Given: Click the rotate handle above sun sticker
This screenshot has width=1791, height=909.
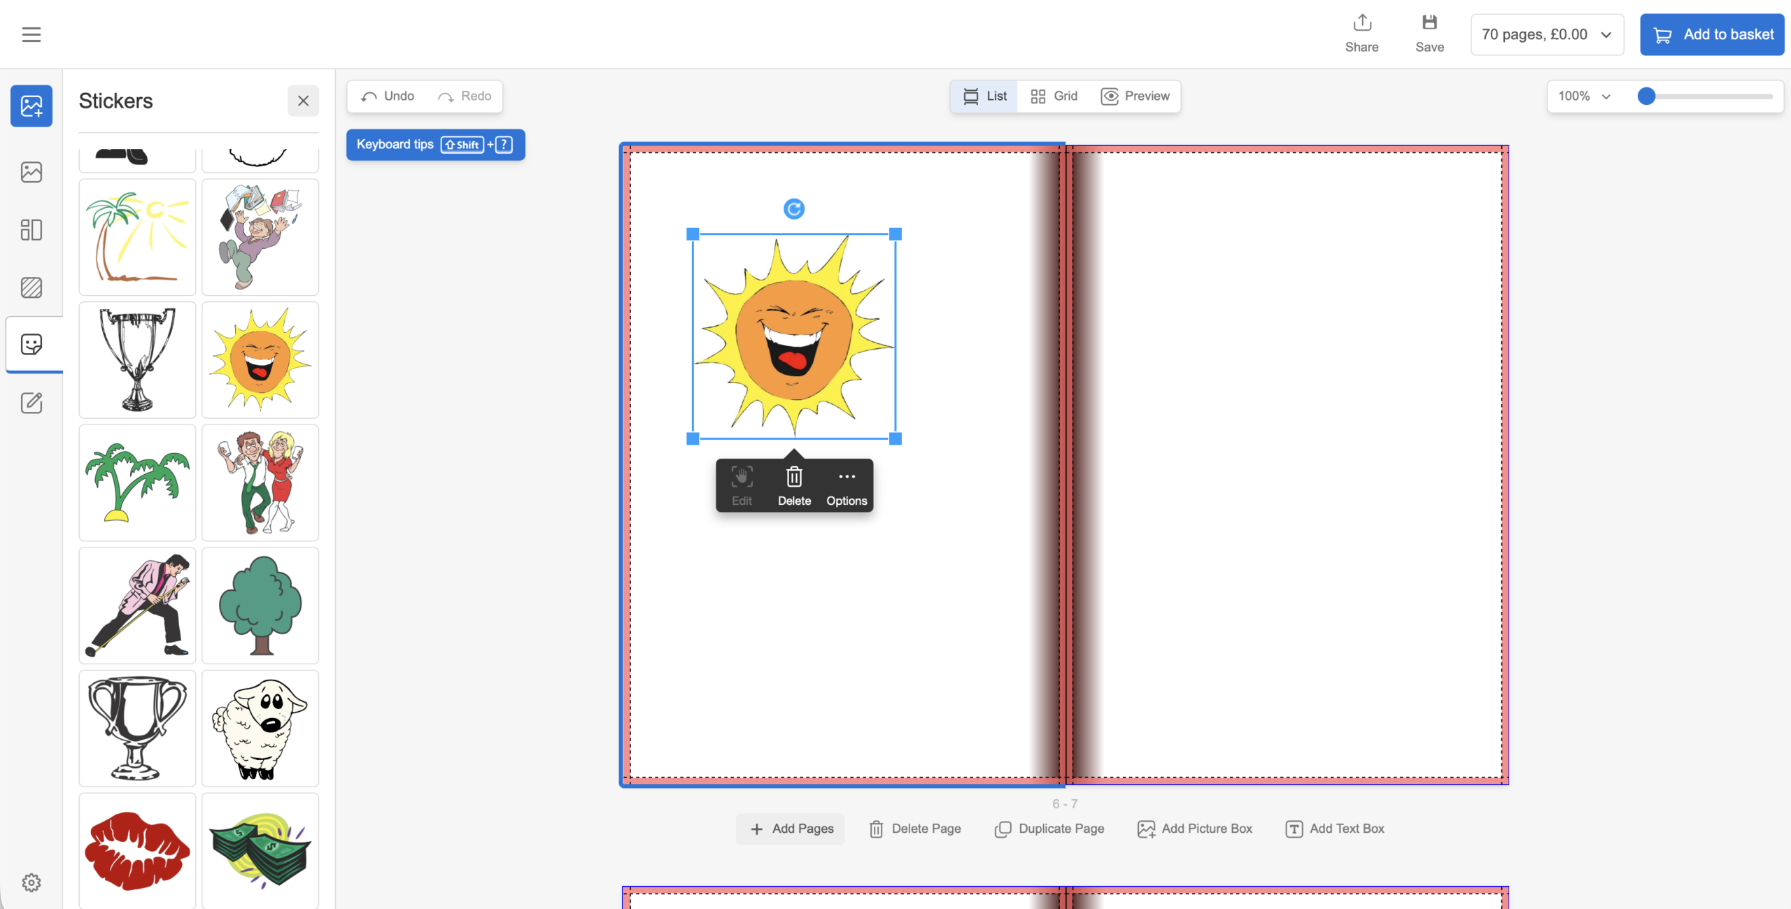Looking at the screenshot, I should click(x=793, y=209).
